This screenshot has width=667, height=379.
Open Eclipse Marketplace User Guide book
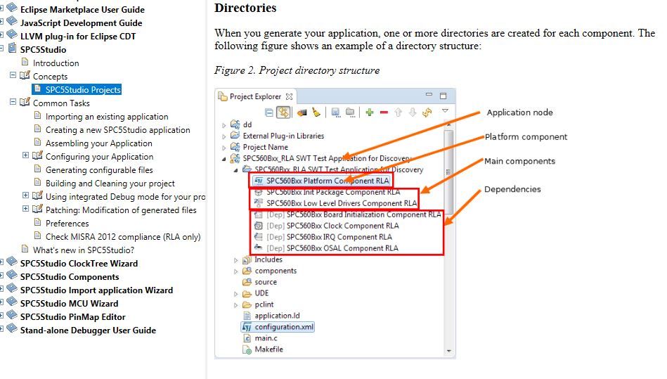82,9
